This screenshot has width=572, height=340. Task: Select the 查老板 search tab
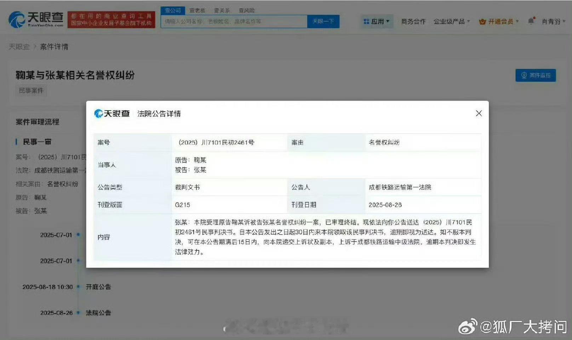coord(197,11)
